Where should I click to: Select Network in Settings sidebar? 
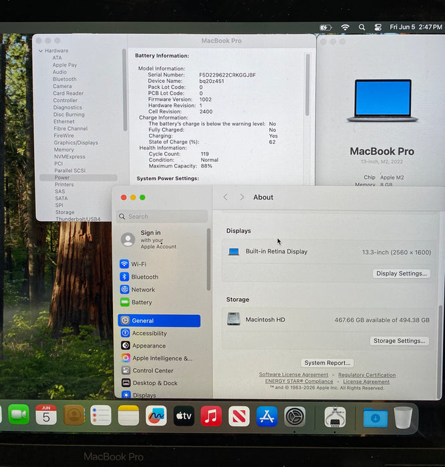coord(159,290)
